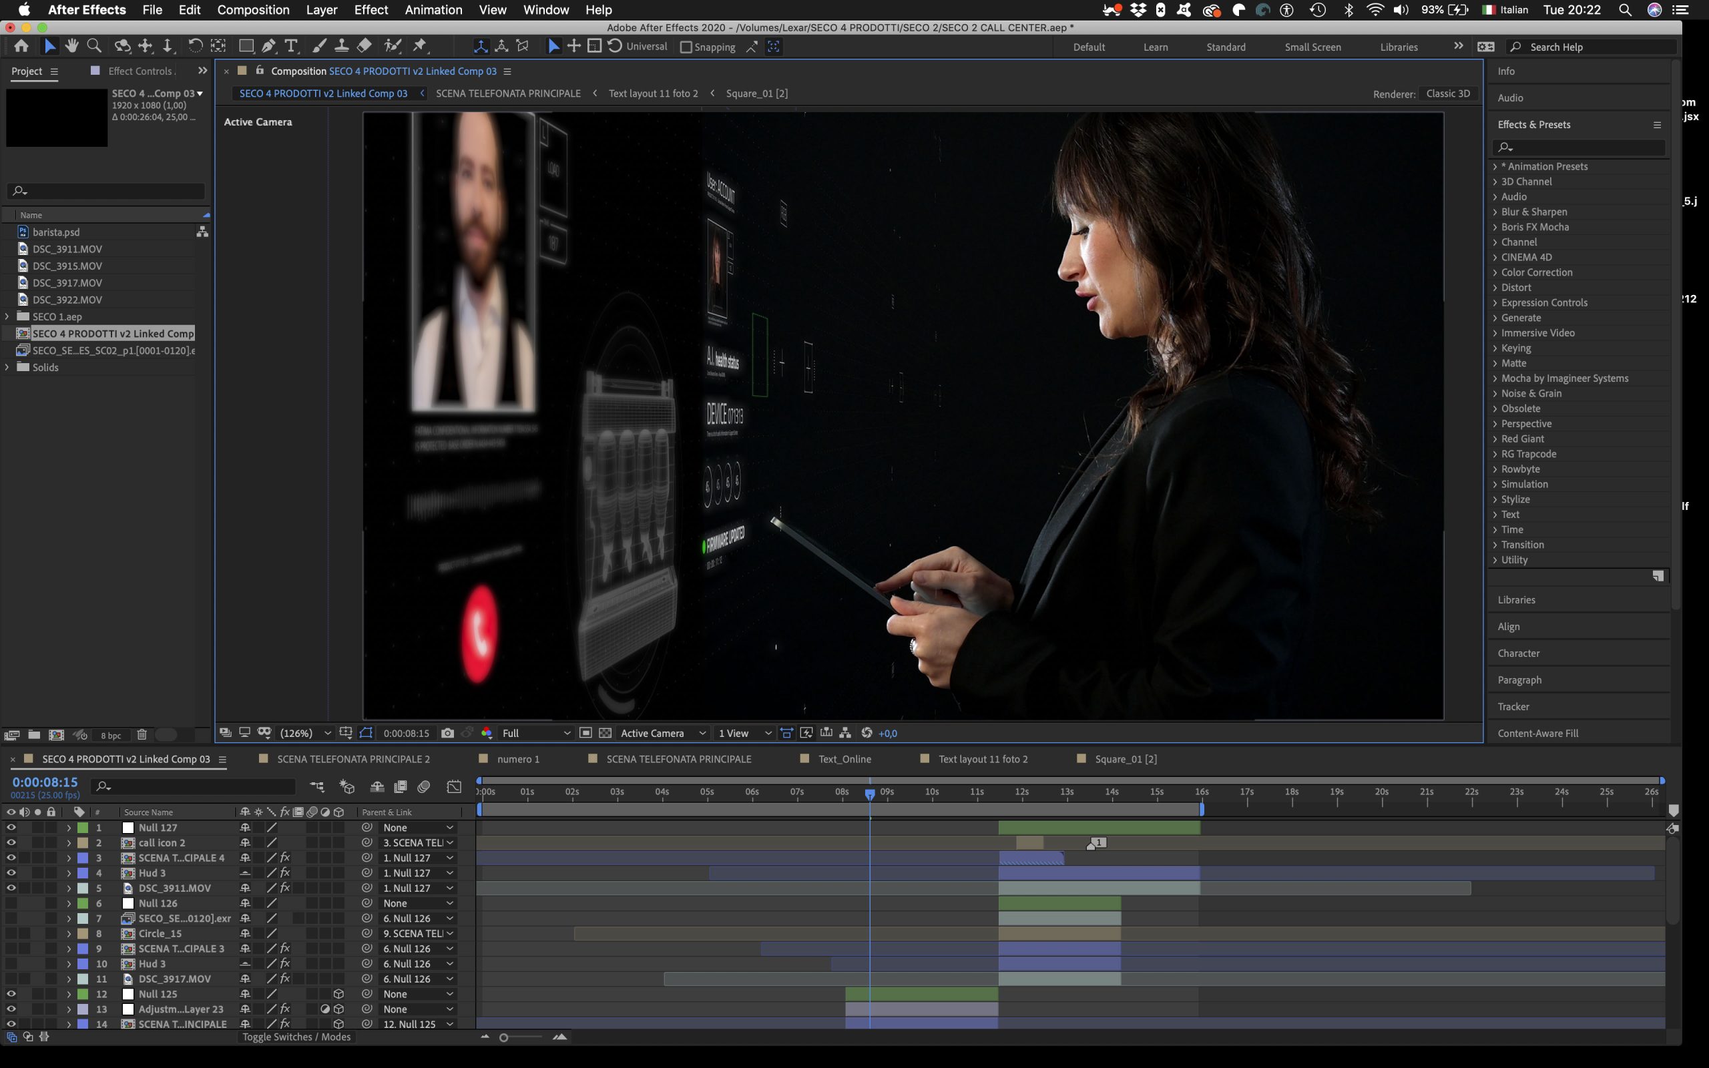Select DSC_3915.MOV in the Project panel
The width and height of the screenshot is (1709, 1068).
[x=67, y=266]
